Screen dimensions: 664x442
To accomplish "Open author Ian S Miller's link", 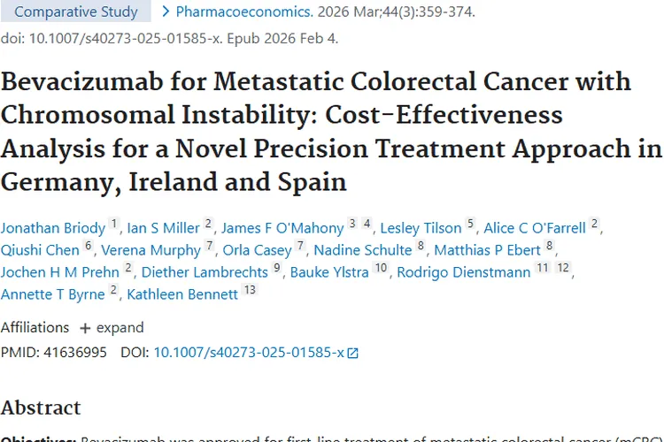I will (162, 228).
